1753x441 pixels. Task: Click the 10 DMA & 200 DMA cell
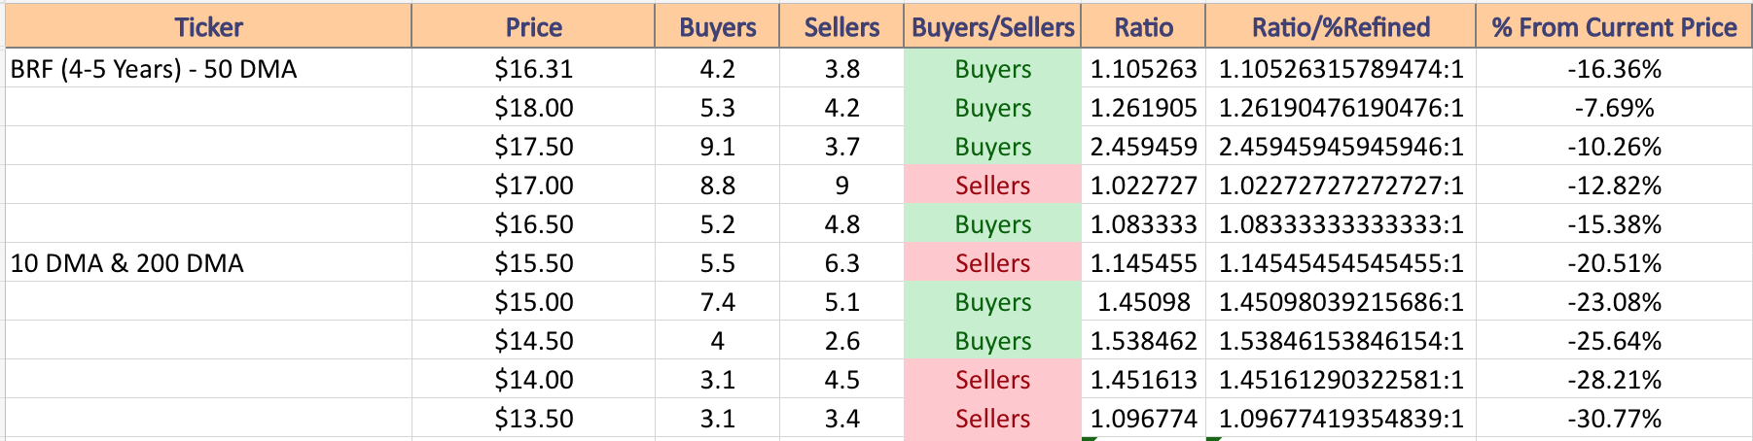coord(208,263)
